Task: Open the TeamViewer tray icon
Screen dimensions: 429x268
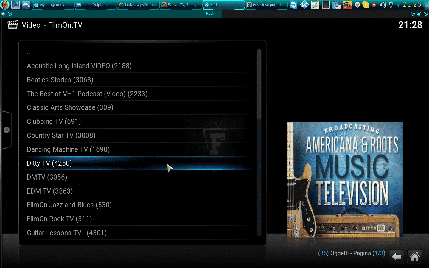Action: point(294,5)
